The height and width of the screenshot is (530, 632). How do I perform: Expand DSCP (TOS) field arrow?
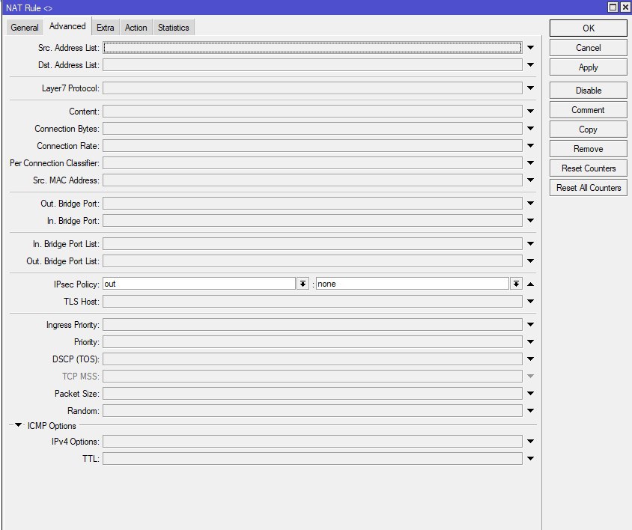[530, 359]
